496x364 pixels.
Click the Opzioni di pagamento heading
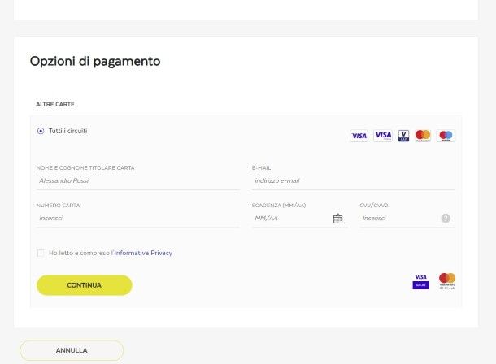pos(95,61)
